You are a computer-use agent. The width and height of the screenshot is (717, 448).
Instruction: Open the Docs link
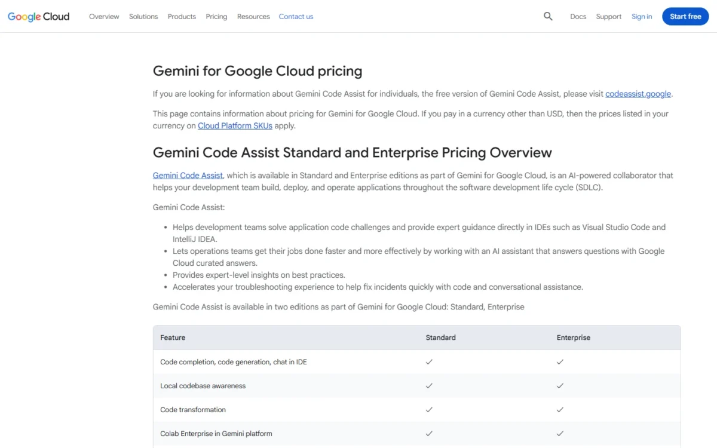(x=578, y=17)
